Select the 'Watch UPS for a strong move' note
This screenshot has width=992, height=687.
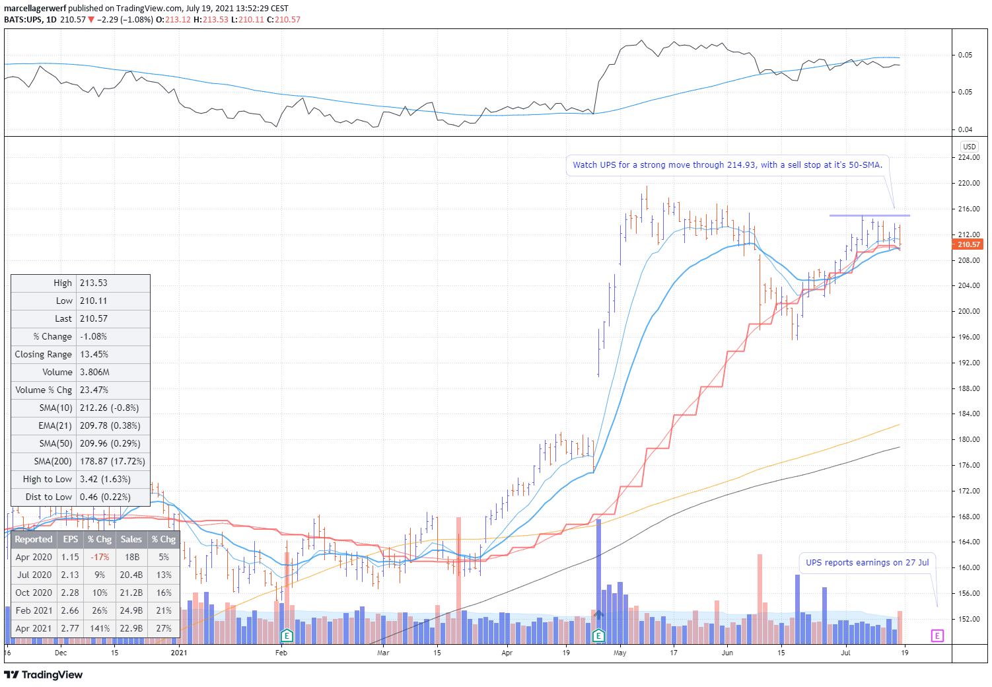click(x=727, y=165)
